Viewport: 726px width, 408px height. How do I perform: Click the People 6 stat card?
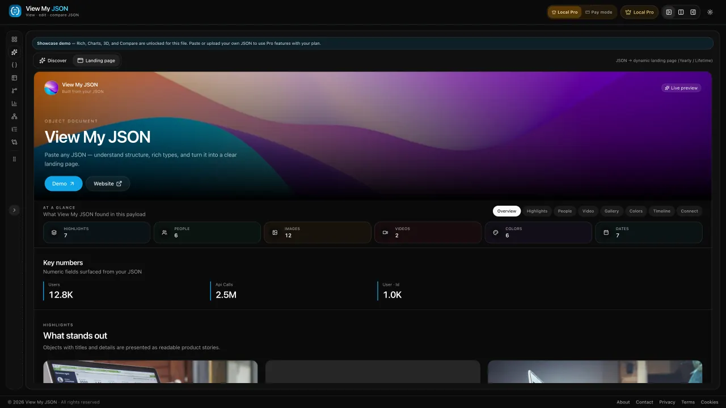207,232
